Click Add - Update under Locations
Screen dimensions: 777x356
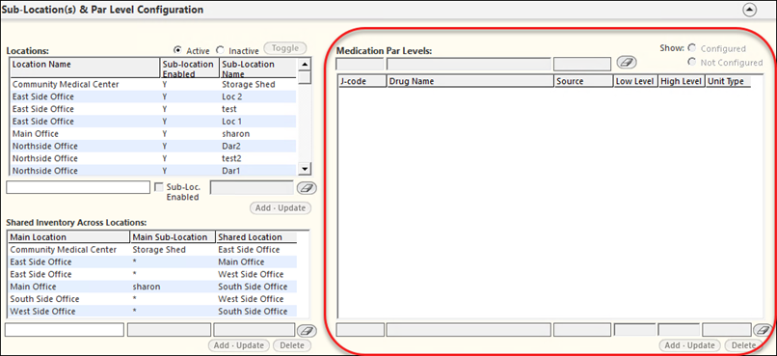click(x=281, y=207)
